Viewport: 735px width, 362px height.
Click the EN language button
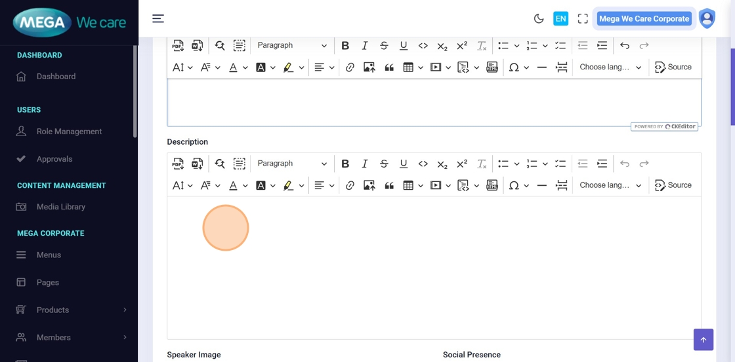560,19
